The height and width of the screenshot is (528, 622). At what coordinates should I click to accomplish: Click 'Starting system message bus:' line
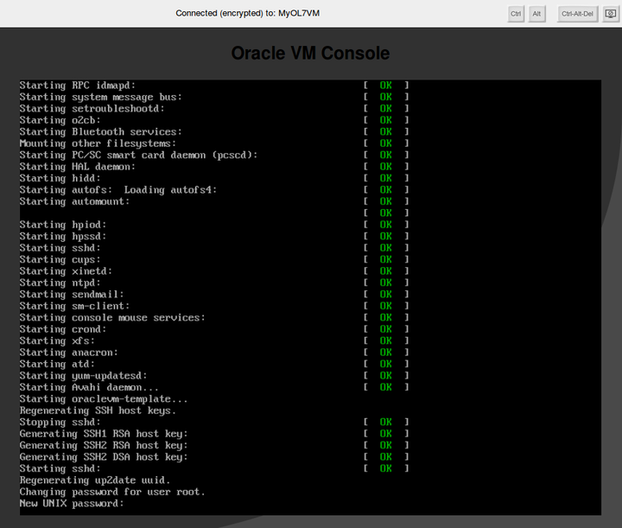101,97
